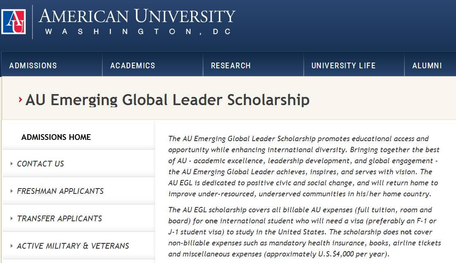The width and height of the screenshot is (456, 263).
Task: Click the AU Emerging Global Leader Scholarship heading
Action: [167, 100]
